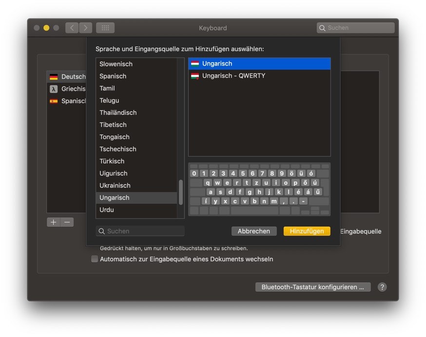The width and height of the screenshot is (426, 337).
Task: Toggle automatic input source switching checkbox
Action: (95, 259)
